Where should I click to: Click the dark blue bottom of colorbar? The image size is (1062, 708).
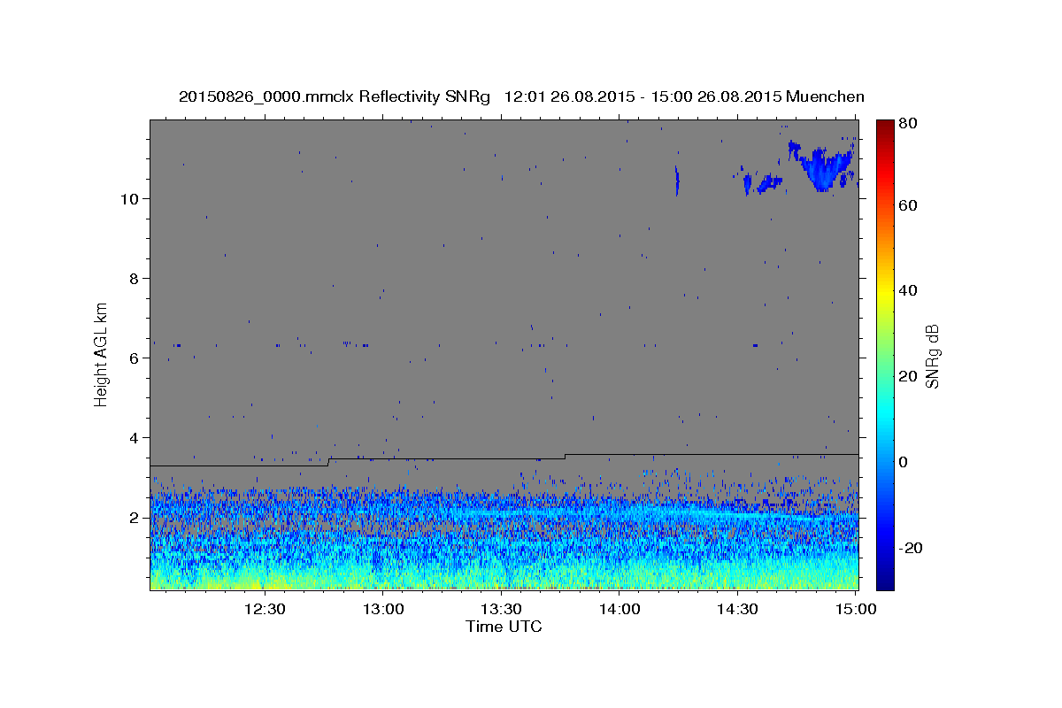click(x=885, y=583)
